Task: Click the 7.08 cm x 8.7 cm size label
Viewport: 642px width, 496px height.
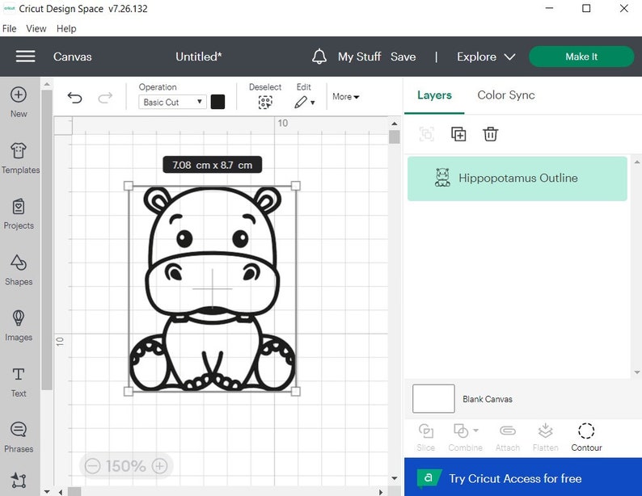Action: pyautogui.click(x=212, y=165)
